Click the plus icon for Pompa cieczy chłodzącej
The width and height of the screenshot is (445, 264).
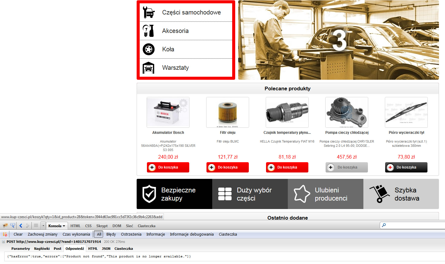coord(331,167)
